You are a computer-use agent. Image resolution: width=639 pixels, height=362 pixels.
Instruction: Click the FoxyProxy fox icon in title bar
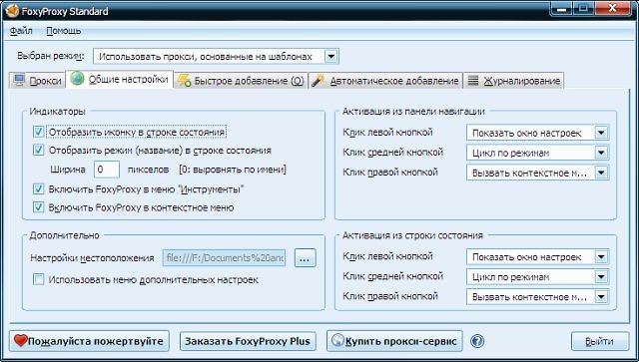tap(12, 11)
